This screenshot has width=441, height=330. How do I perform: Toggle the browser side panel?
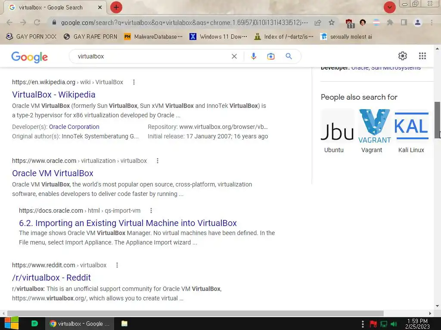point(404,22)
